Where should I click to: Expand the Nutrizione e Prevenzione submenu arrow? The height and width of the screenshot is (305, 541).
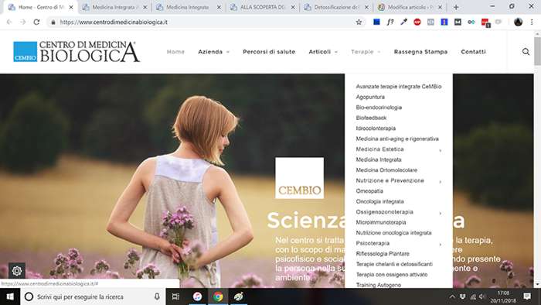(441, 182)
